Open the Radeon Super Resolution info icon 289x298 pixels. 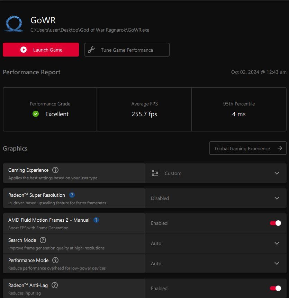pyautogui.click(x=72, y=195)
